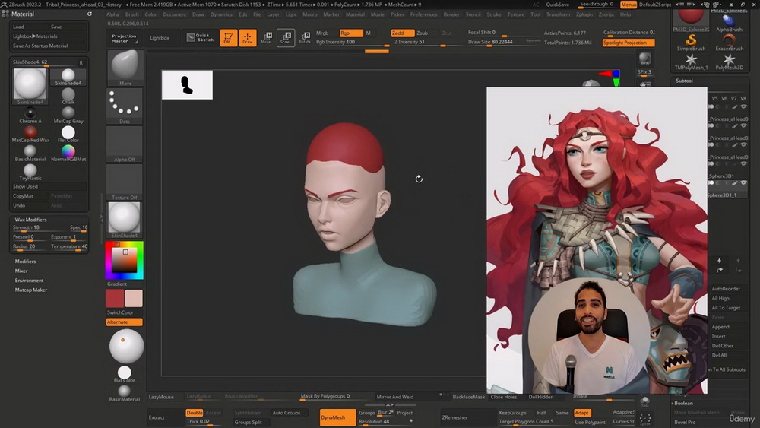
Task: Toggle the Zadd button
Action: click(403, 33)
